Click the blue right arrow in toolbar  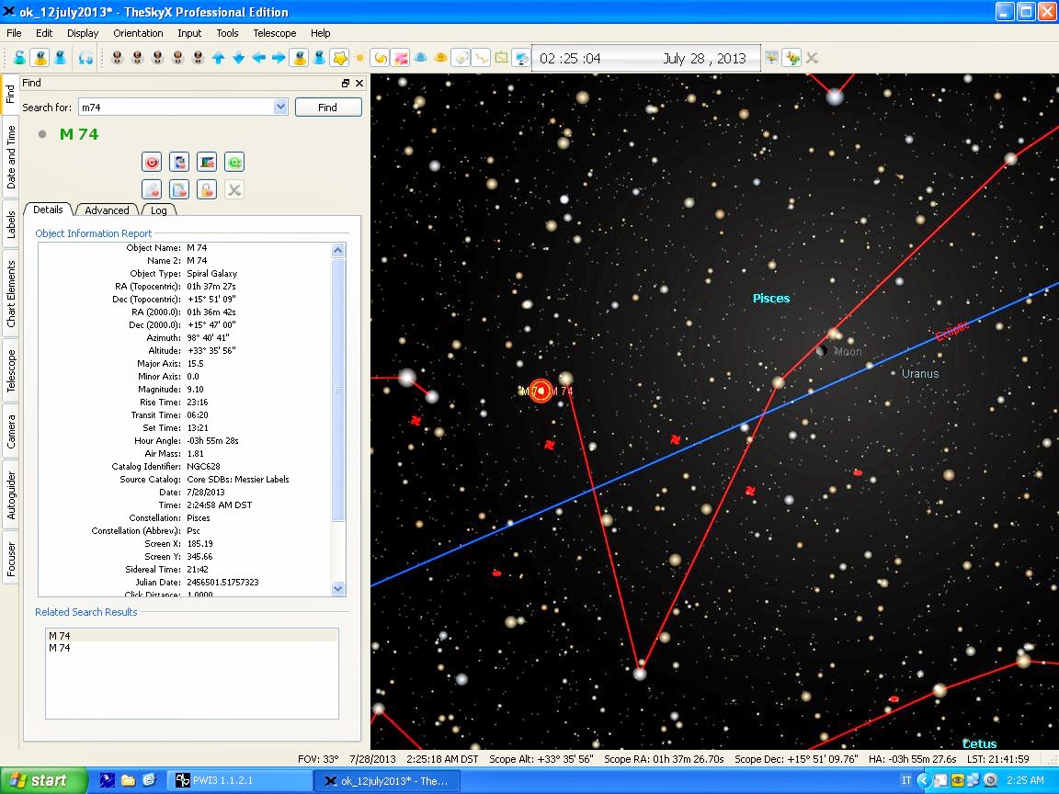(279, 58)
